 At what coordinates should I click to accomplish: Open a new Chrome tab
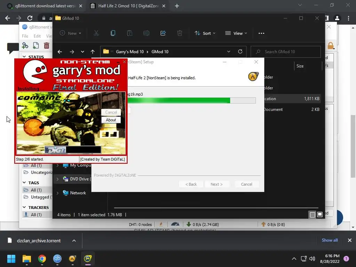[177, 6]
